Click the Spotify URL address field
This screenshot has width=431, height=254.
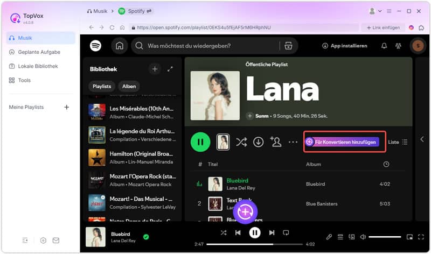244,27
